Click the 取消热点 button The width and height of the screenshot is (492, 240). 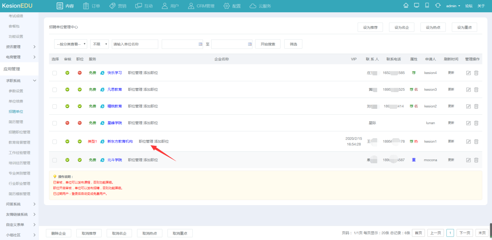click(x=150, y=233)
